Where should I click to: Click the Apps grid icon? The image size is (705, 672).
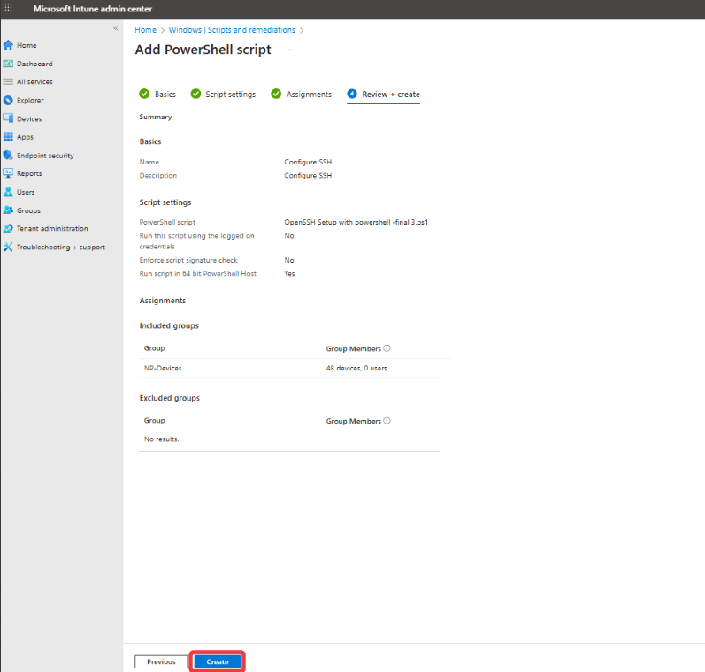pos(8,137)
